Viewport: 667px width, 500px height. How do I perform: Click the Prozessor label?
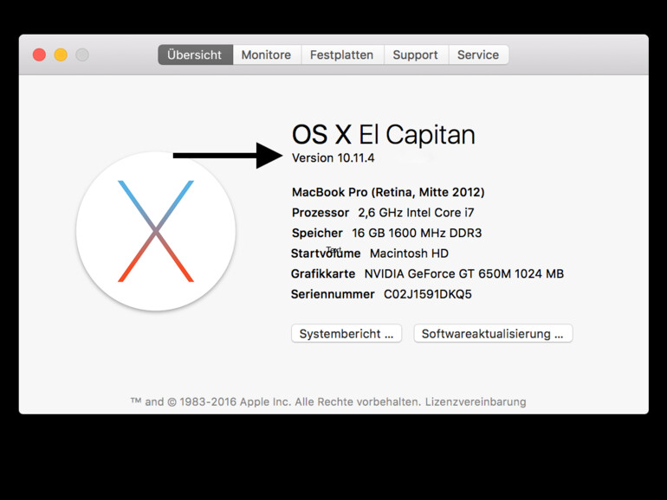tap(321, 213)
